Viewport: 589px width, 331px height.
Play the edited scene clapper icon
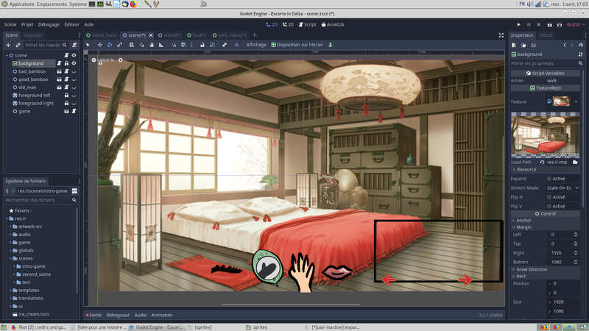549,25
